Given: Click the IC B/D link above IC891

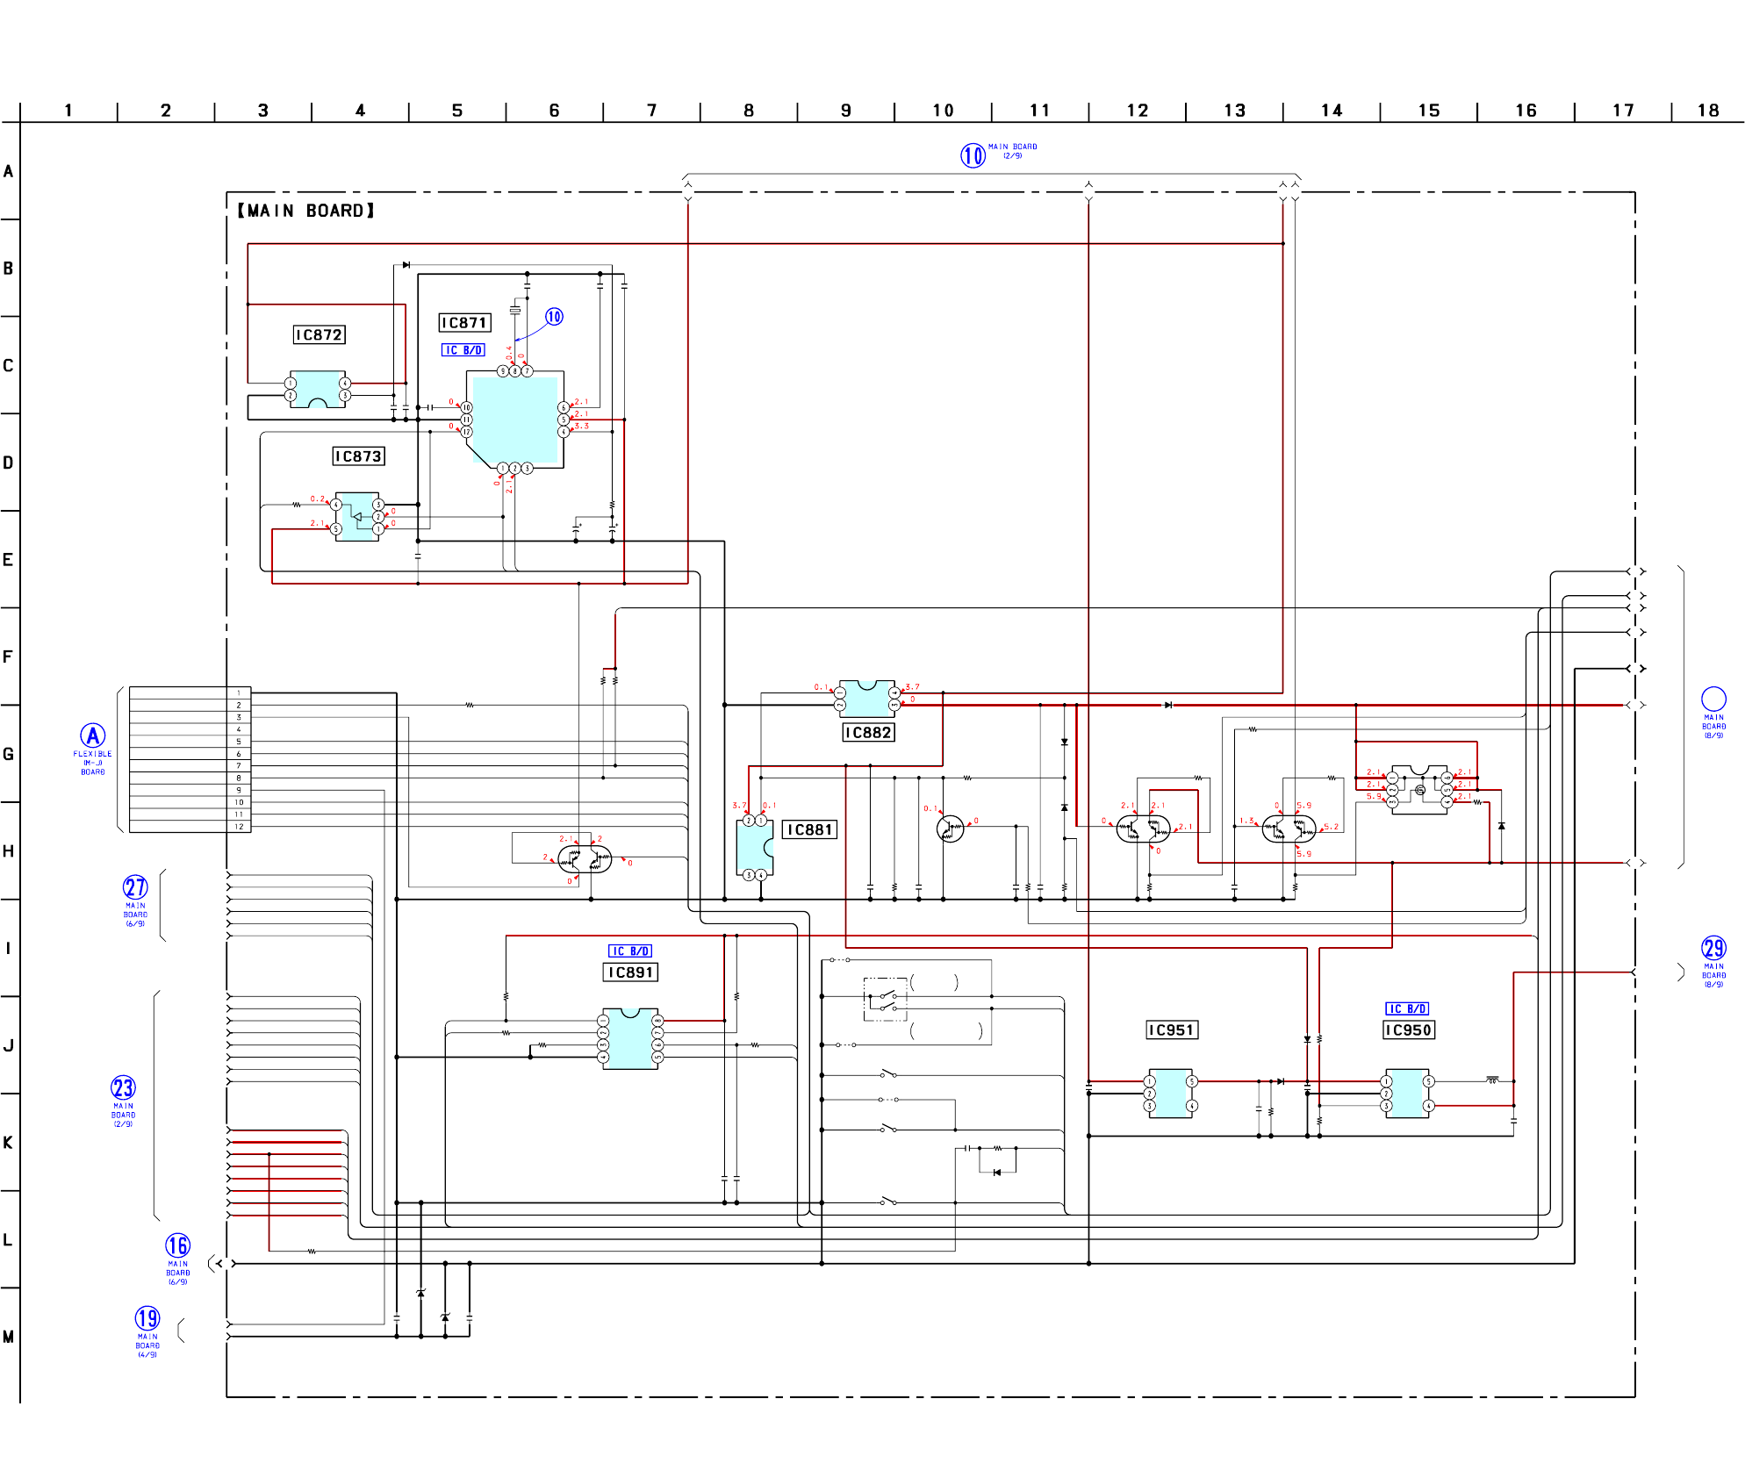Looking at the screenshot, I should click(x=630, y=951).
